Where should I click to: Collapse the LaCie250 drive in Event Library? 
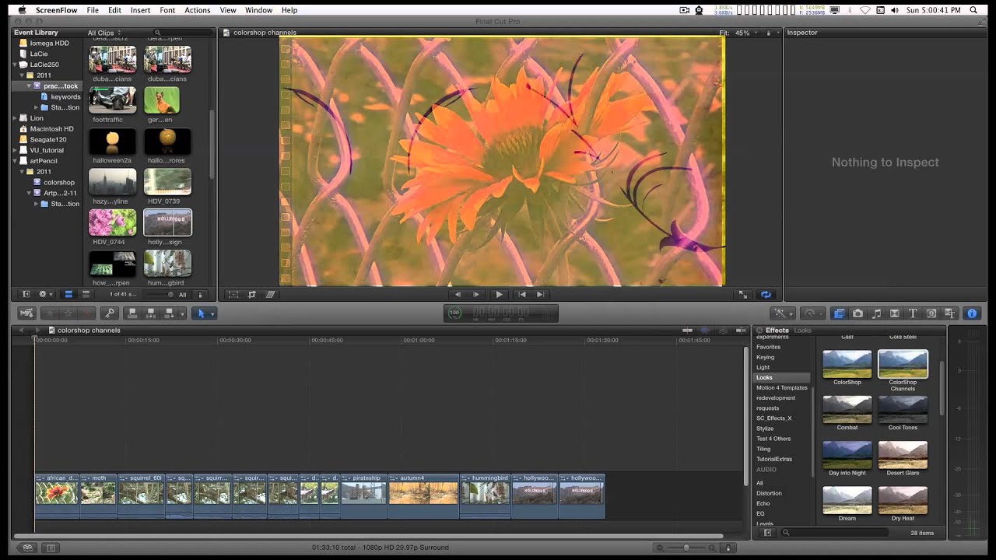click(x=16, y=65)
